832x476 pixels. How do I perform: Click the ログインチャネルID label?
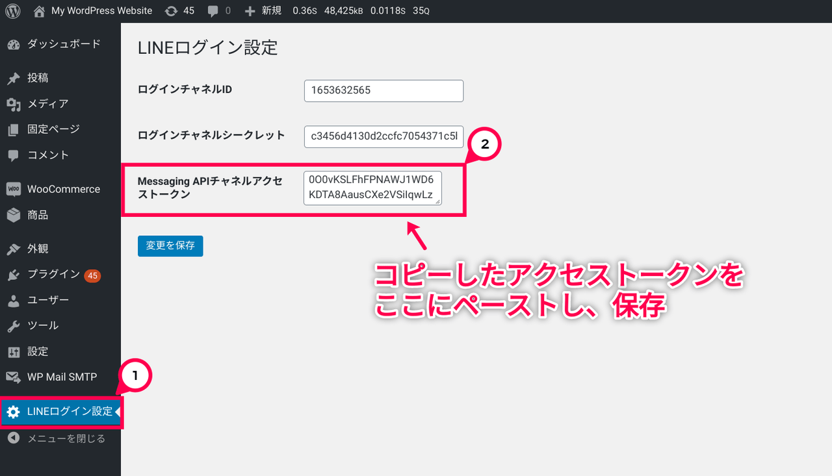(x=185, y=90)
